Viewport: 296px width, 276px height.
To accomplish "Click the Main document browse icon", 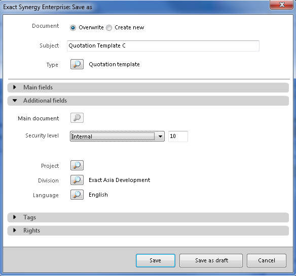I will coord(77,118).
